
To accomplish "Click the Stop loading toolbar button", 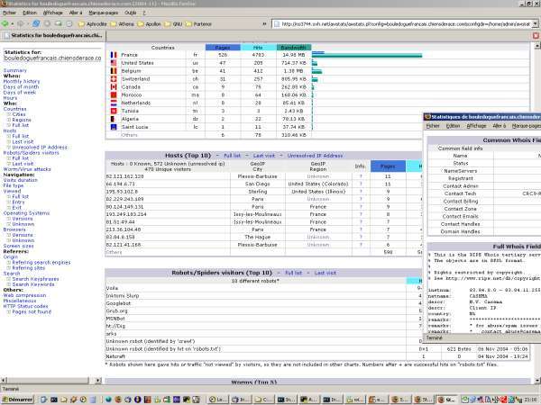I will [47, 23].
